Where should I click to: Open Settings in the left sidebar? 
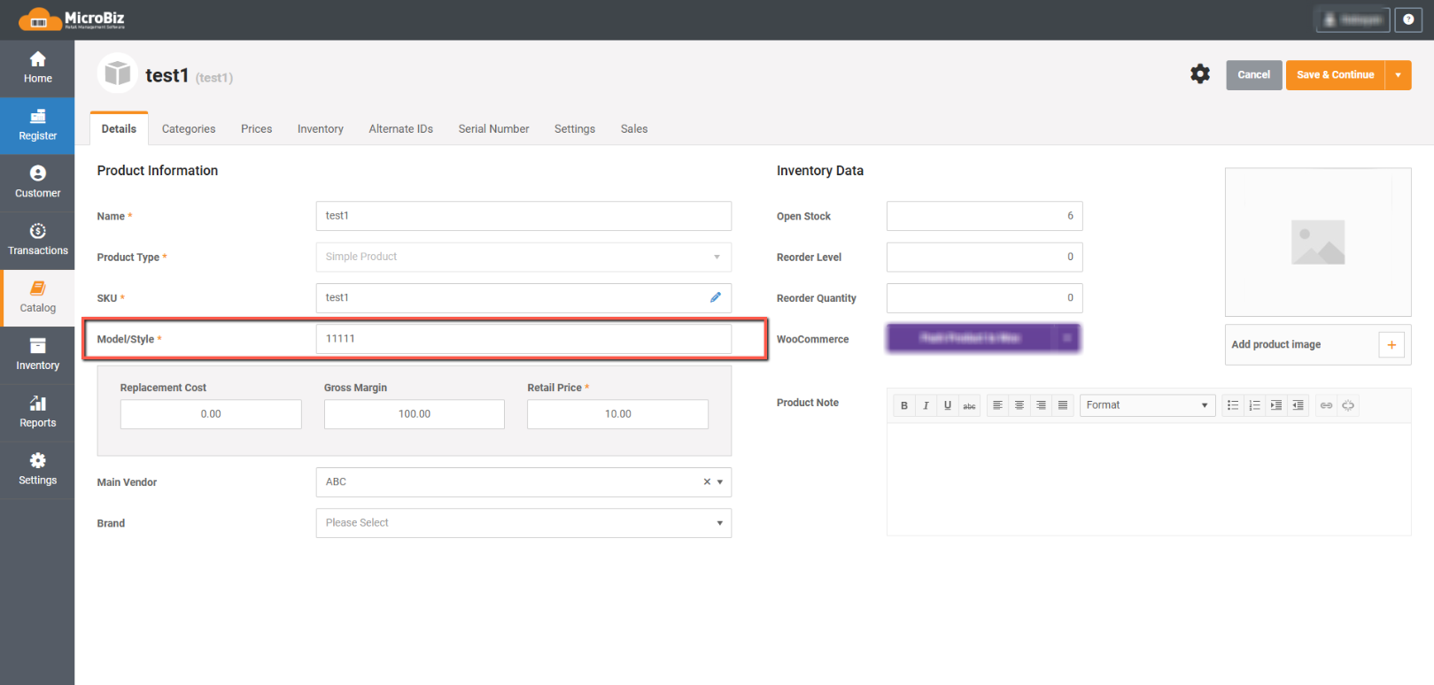tap(37, 471)
